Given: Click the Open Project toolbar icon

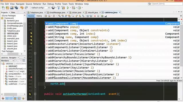Looking at the screenshot, I should [12, 8].
